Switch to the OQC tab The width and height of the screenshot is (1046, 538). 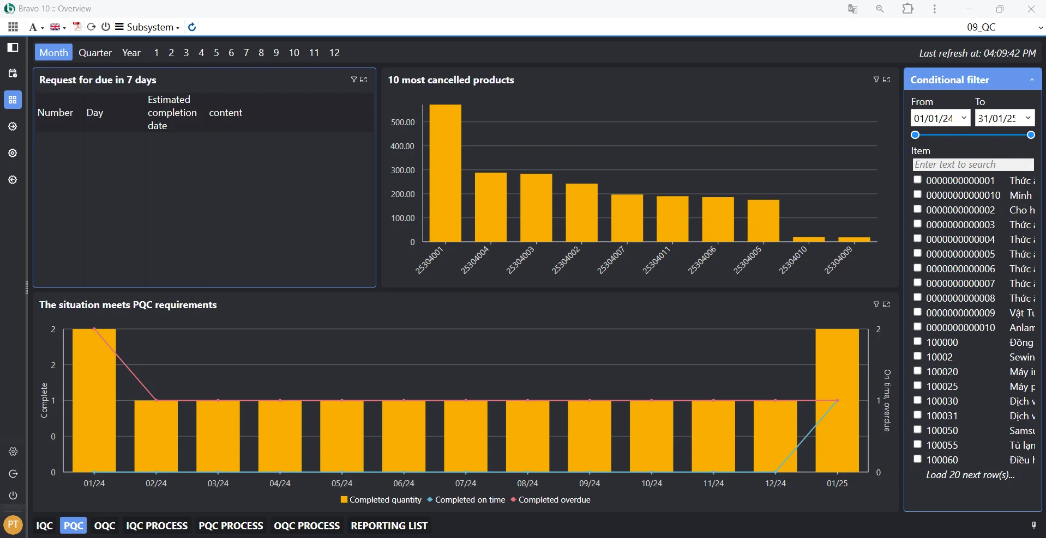coord(105,525)
